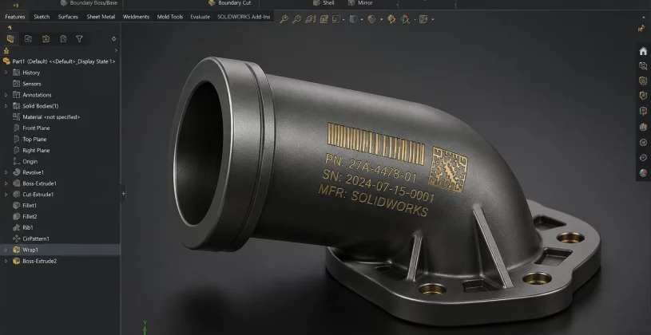Expand the Boss-Extrude1 feature node
This screenshot has width=651, height=335.
6,183
